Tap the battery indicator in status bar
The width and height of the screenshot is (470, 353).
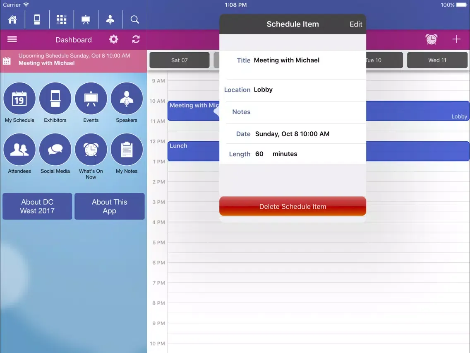pos(461,5)
